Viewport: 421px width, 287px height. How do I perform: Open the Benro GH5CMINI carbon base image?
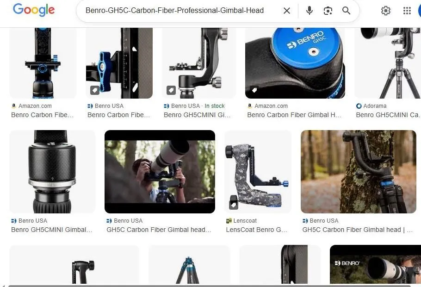tap(52, 172)
